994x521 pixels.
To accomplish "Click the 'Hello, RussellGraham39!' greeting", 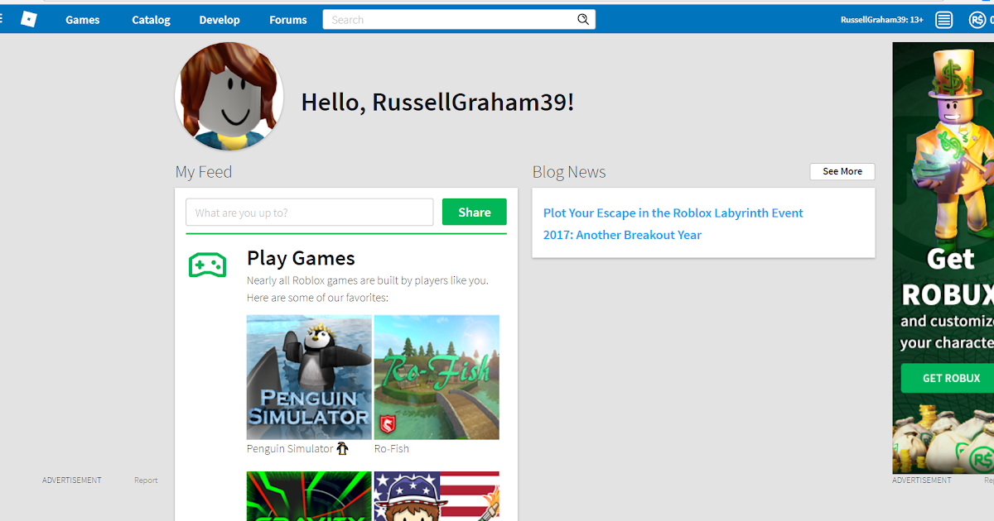I will (437, 103).
